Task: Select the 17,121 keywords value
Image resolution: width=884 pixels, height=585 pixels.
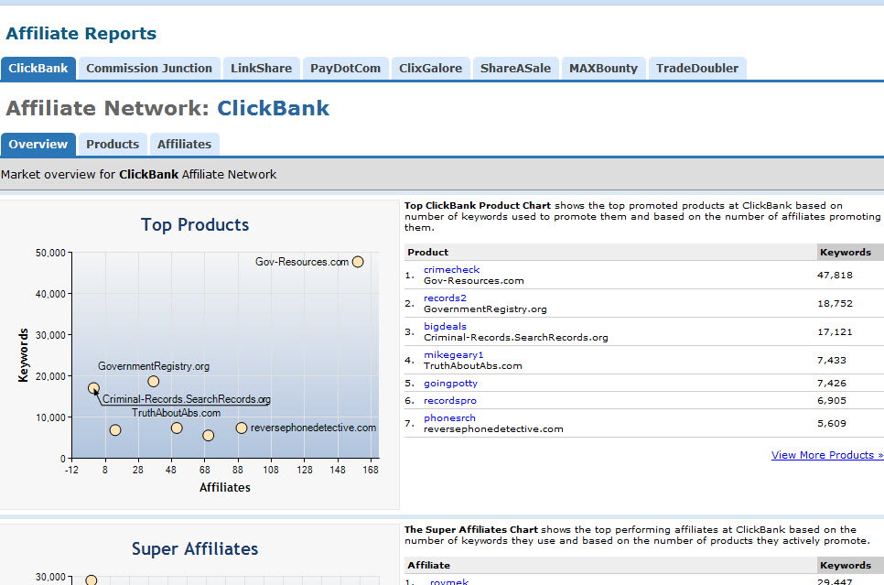Action: pyautogui.click(x=835, y=331)
